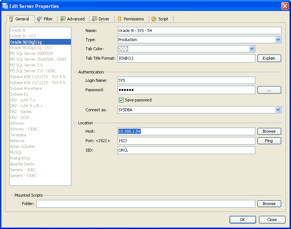Go to the Script tab

point(161,19)
